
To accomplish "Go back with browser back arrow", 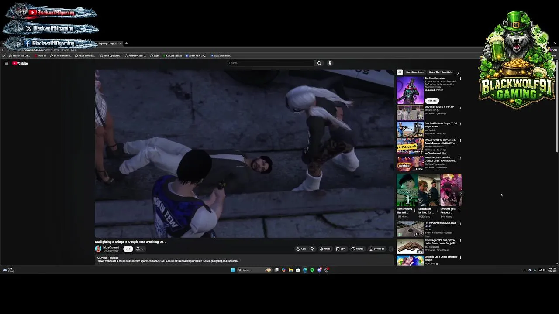I will coord(3,50).
